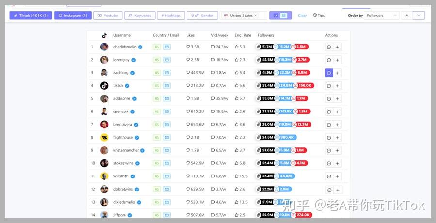The width and height of the screenshot is (436, 223).
Task: Open dixiedamelio username link
Action: point(124,202)
